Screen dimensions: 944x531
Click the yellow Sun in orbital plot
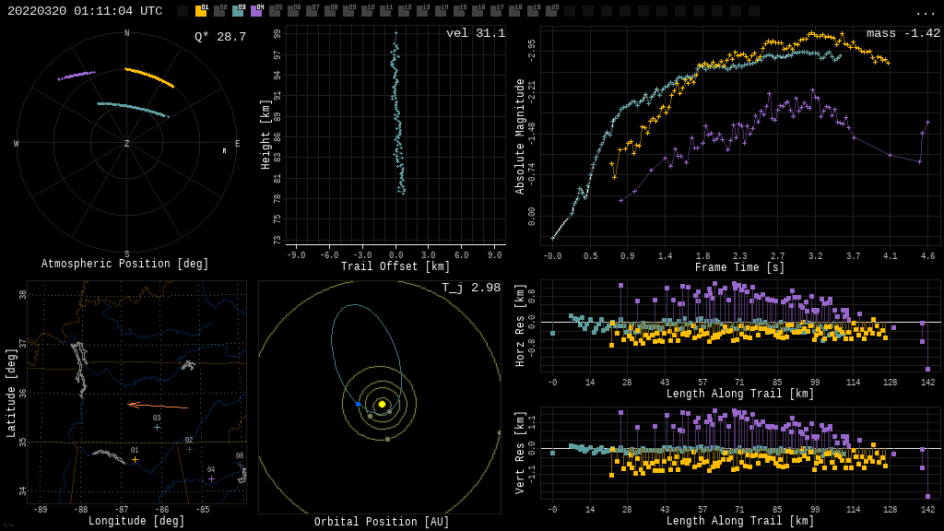pos(382,404)
